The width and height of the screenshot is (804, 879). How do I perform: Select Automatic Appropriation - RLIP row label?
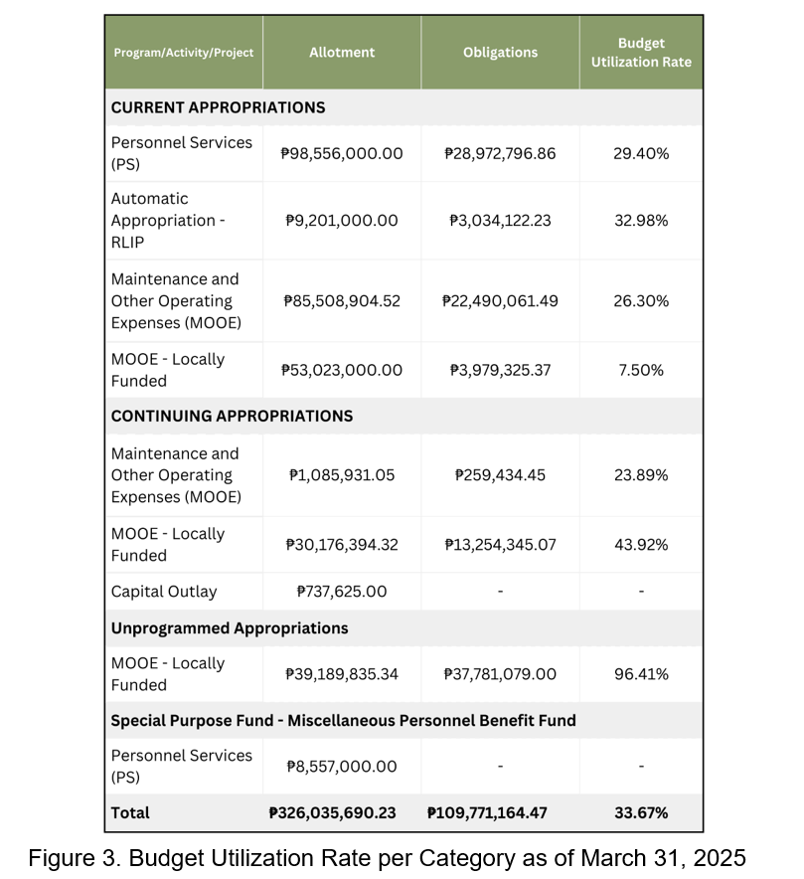click(168, 221)
